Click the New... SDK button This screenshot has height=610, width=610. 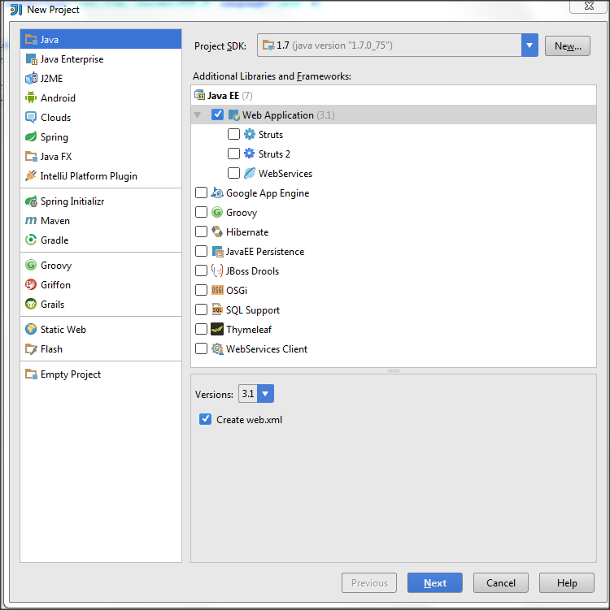568,46
